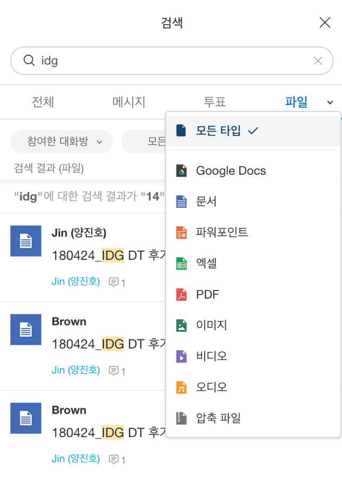Clear the idg search text
The height and width of the screenshot is (478, 342).
(318, 61)
